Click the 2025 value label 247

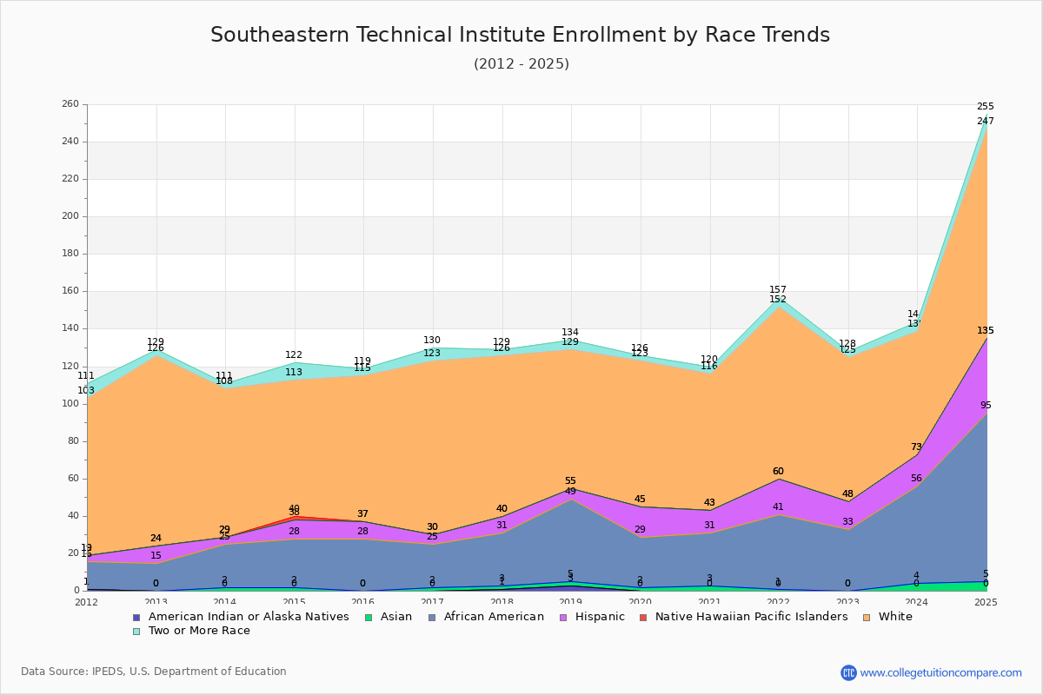(986, 122)
